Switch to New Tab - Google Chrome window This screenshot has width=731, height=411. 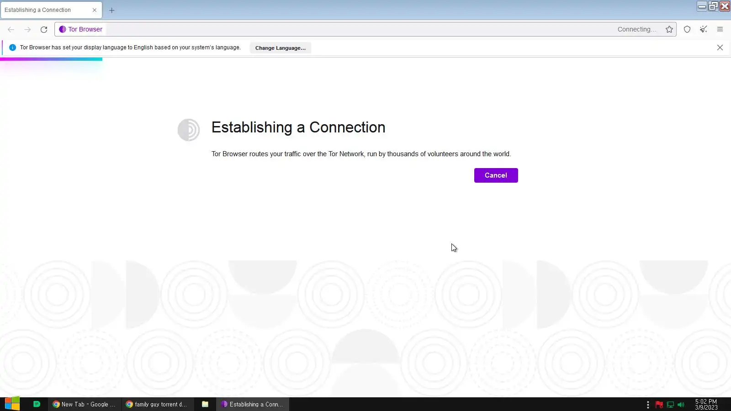click(85, 404)
